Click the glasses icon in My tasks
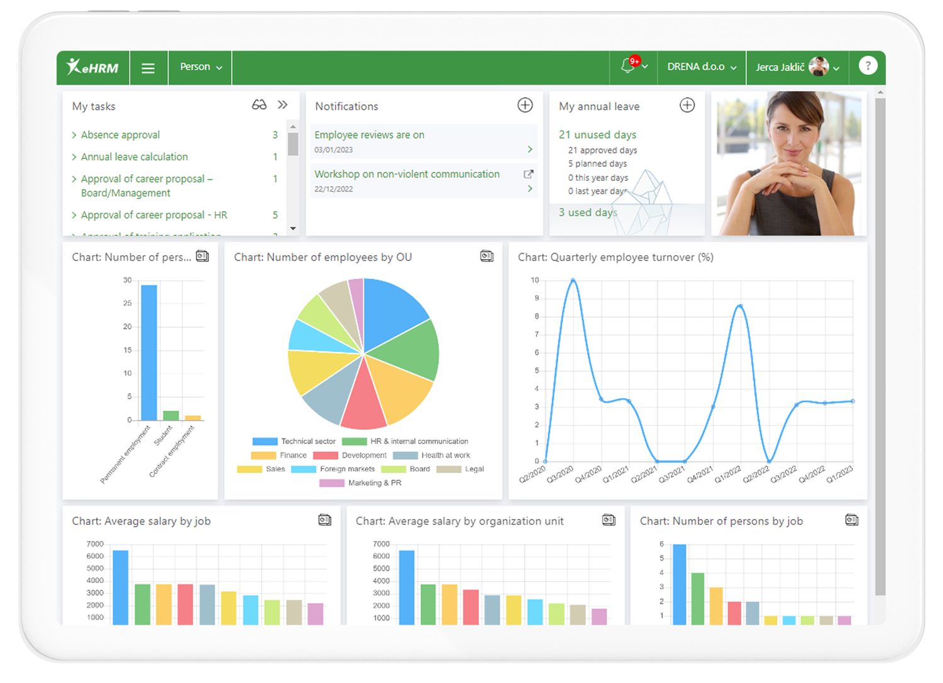The height and width of the screenshot is (683, 943). click(x=260, y=105)
